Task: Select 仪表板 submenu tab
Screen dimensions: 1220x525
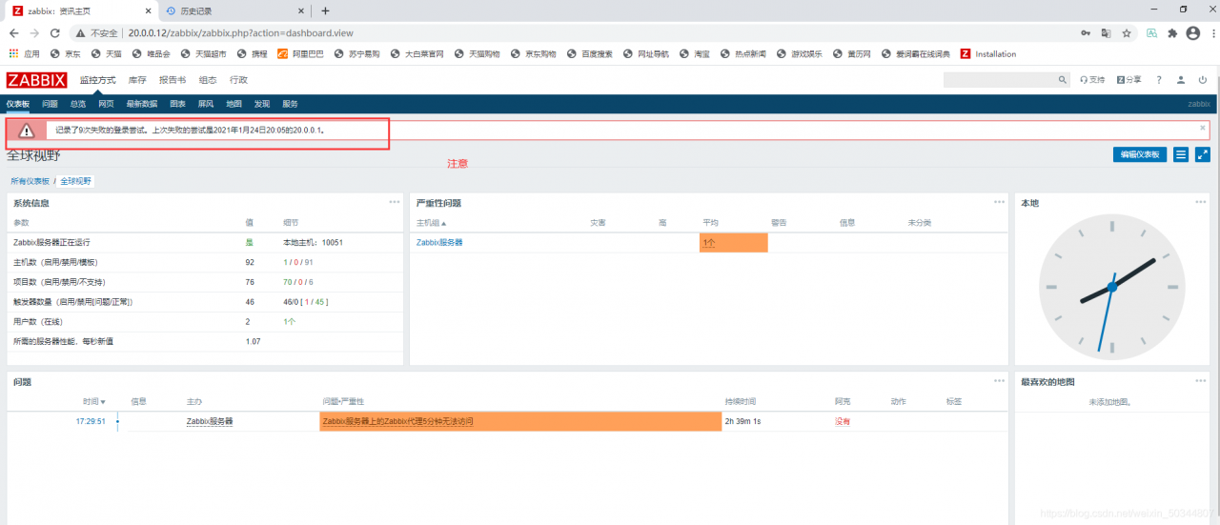Action: click(18, 104)
